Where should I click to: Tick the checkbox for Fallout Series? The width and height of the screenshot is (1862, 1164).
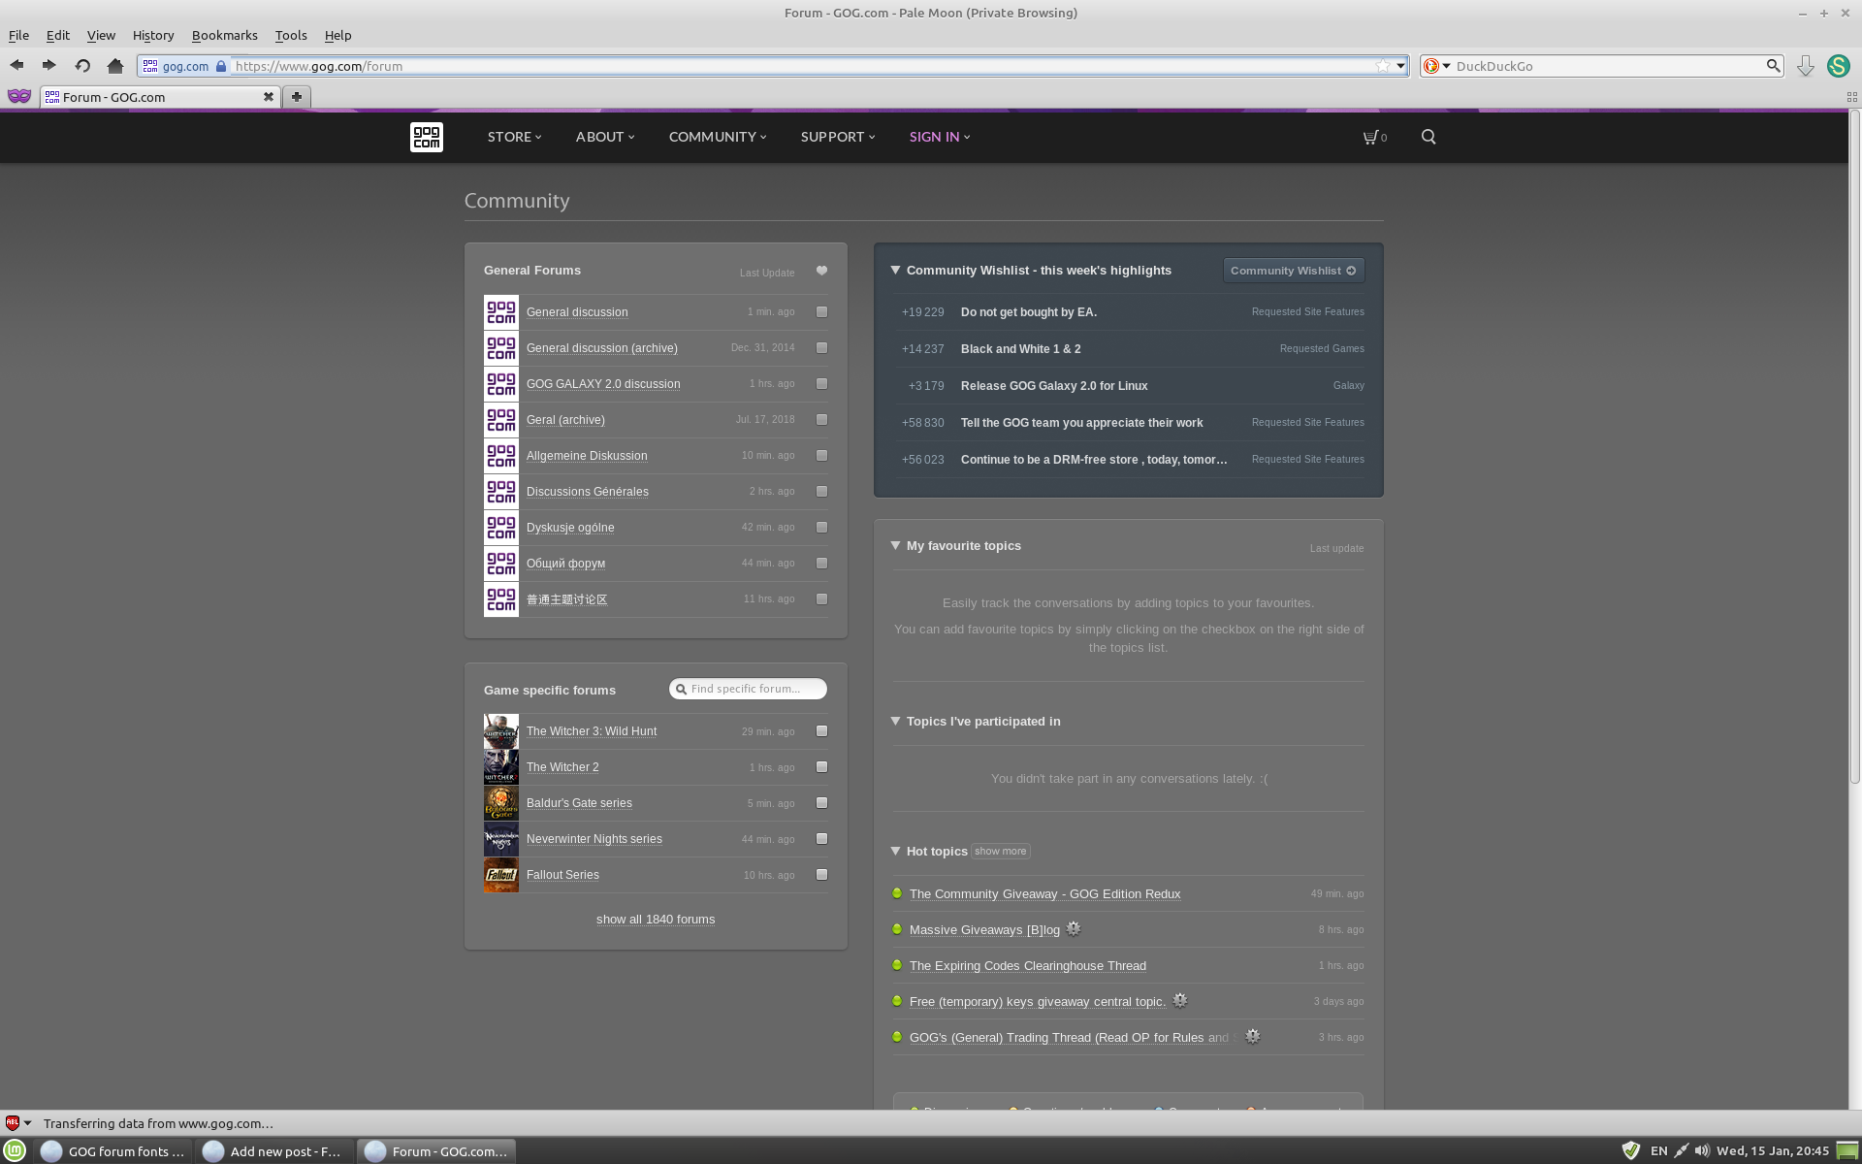[x=822, y=875]
